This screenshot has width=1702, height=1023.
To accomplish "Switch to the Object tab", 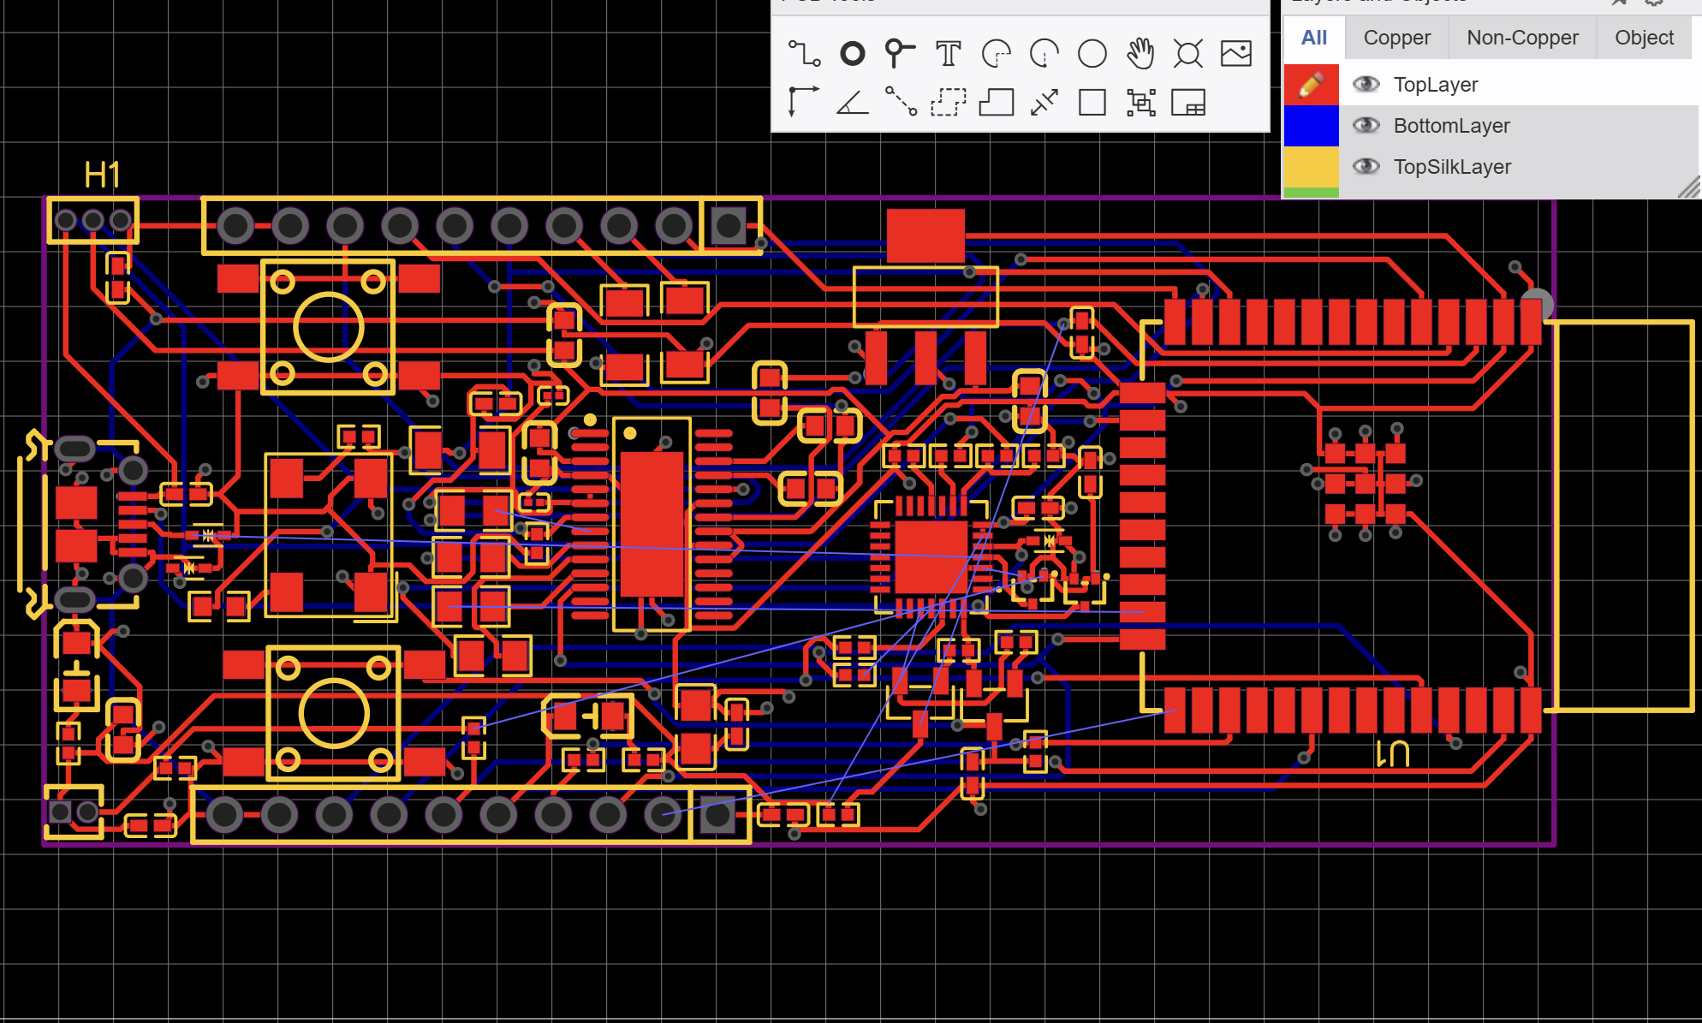I will pyautogui.click(x=1644, y=38).
